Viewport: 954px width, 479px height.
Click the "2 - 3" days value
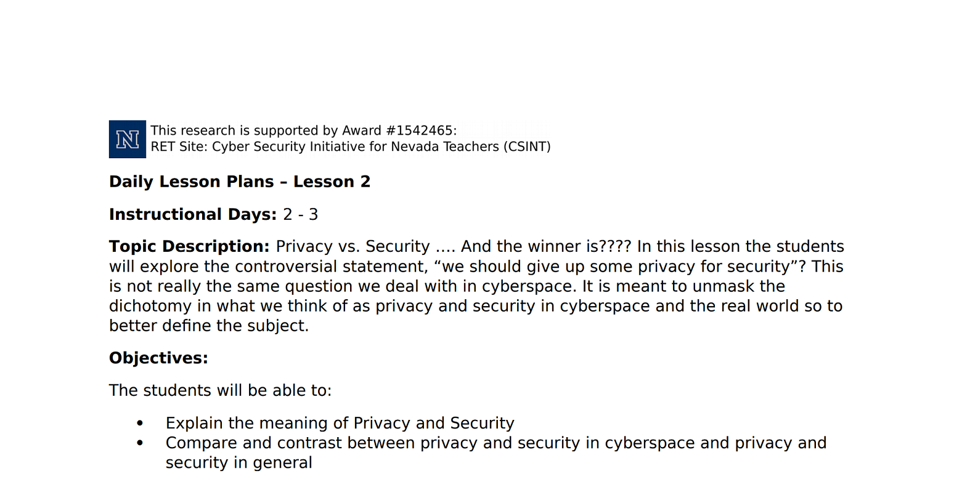pos(300,214)
